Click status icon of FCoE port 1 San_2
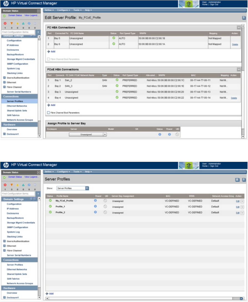Viewport: 248px width, 302px height. [117, 80]
